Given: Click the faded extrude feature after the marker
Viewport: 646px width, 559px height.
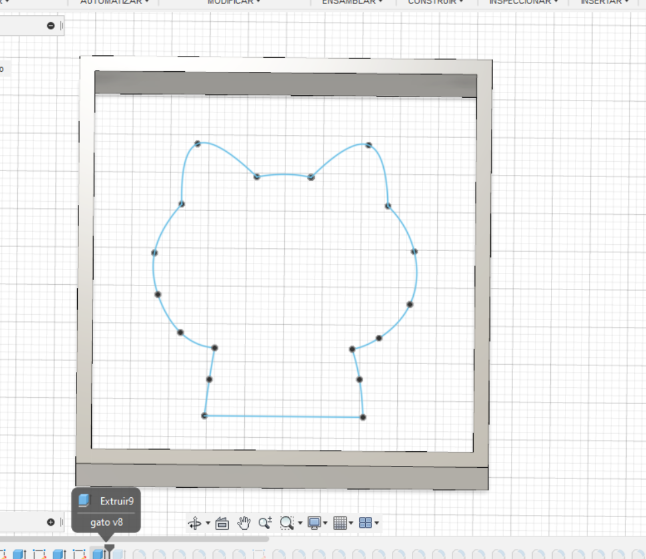Looking at the screenshot, I should coord(118,554).
